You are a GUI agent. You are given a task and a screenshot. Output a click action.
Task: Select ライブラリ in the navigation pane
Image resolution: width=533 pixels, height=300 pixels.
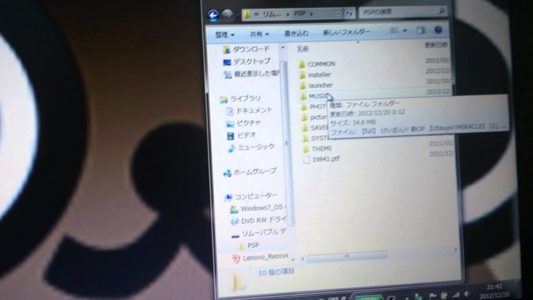coord(240,99)
